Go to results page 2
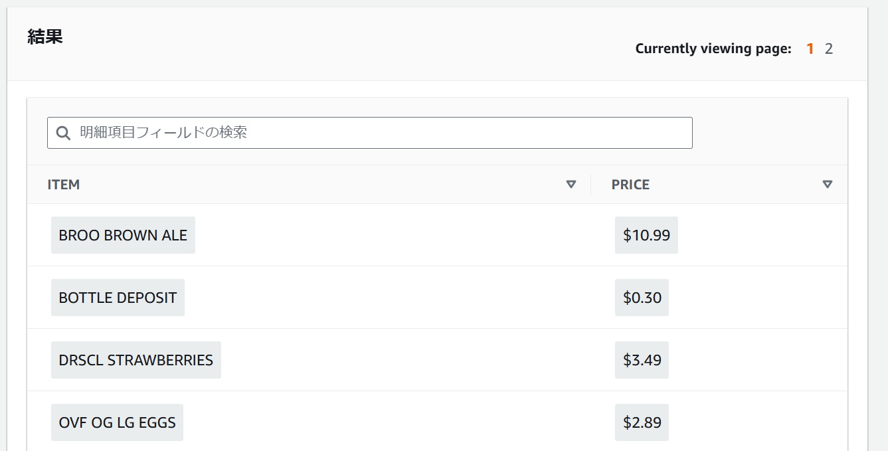The width and height of the screenshot is (888, 451). click(x=829, y=48)
